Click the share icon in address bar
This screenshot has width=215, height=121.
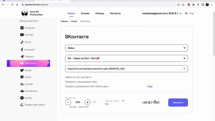178,4
